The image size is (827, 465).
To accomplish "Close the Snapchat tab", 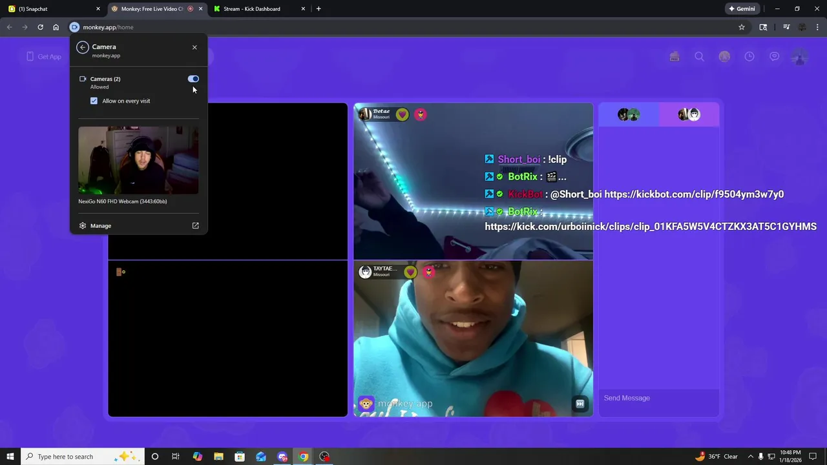I will [x=98, y=9].
